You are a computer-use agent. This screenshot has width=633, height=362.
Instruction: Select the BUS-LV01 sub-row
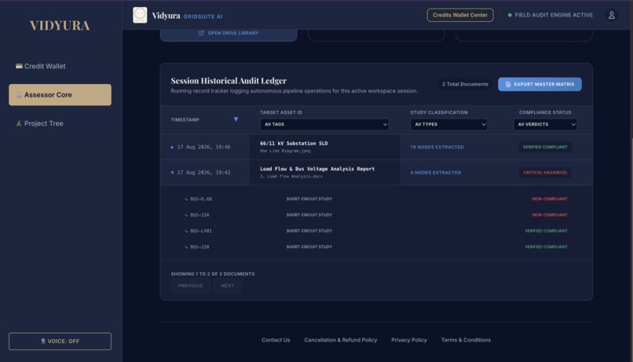[x=376, y=231]
